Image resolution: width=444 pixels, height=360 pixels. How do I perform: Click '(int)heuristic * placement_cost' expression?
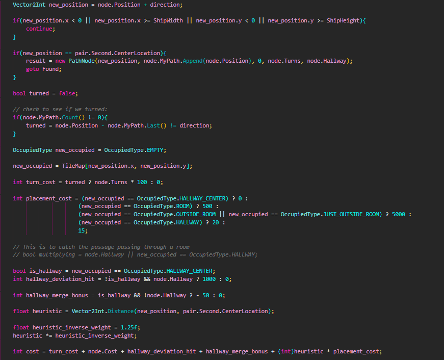(x=328, y=351)
